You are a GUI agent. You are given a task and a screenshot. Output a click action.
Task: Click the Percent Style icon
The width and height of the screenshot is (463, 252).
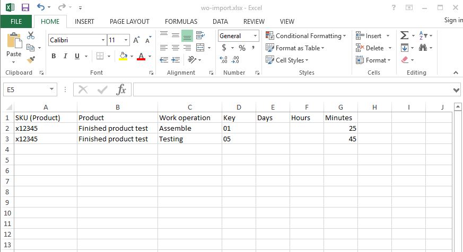[x=242, y=48]
